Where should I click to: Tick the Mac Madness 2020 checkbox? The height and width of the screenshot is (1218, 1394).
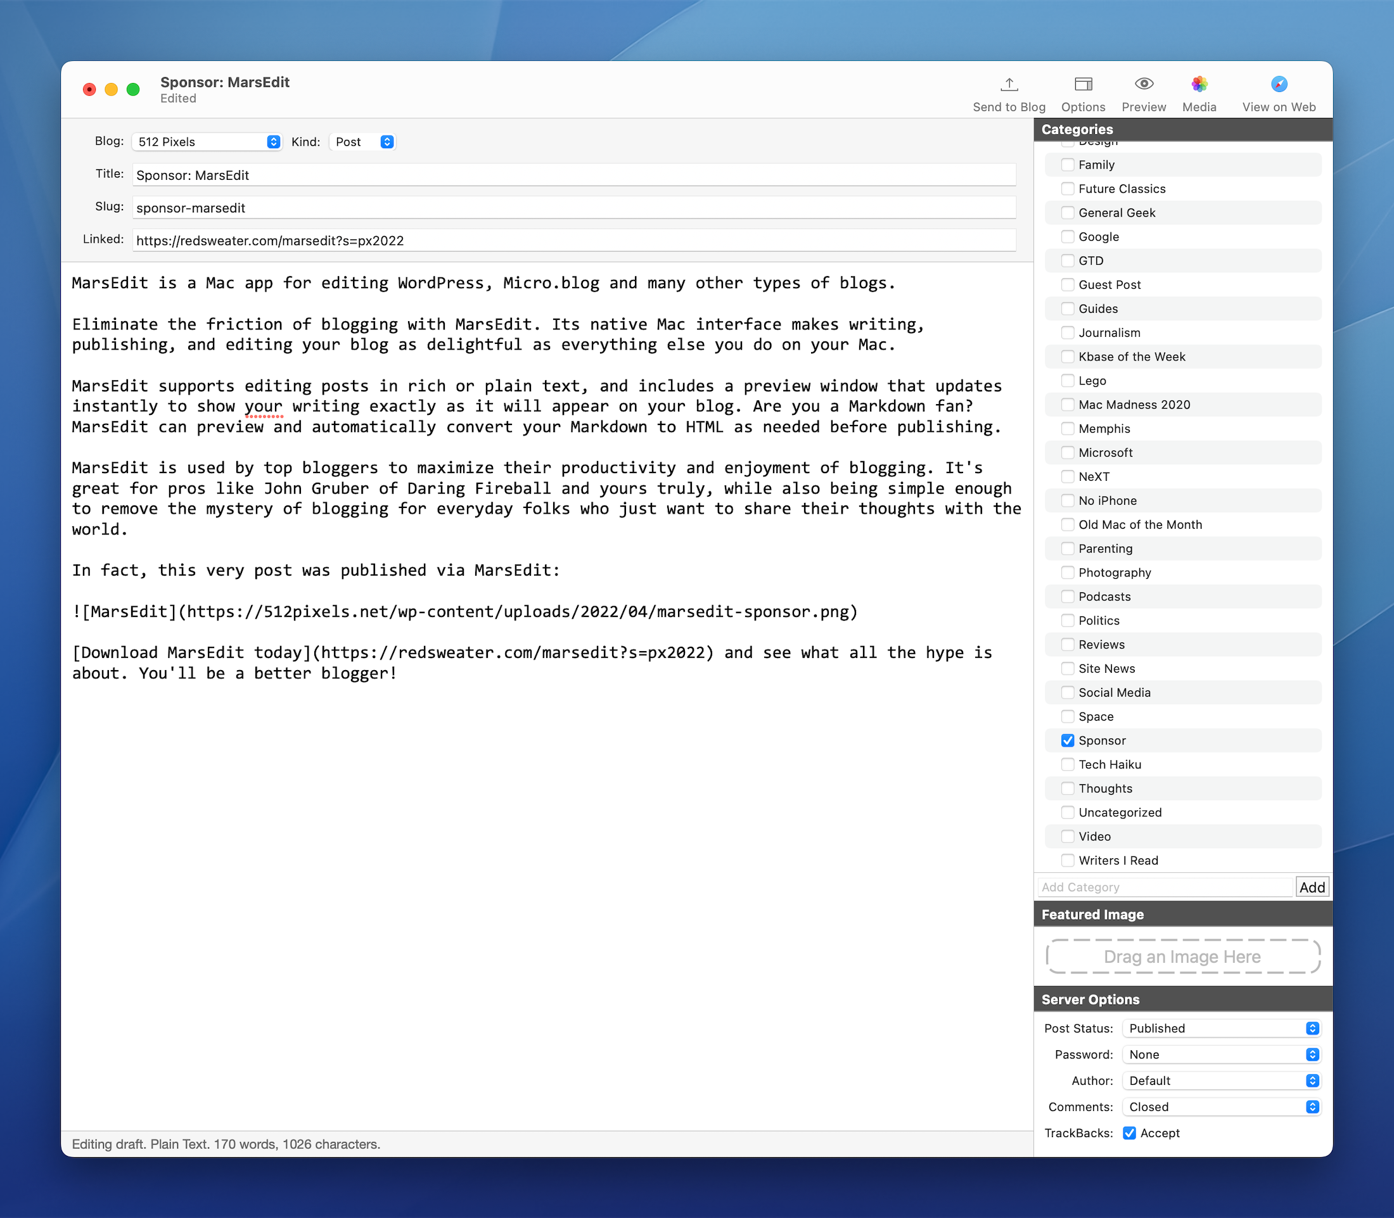(1068, 404)
